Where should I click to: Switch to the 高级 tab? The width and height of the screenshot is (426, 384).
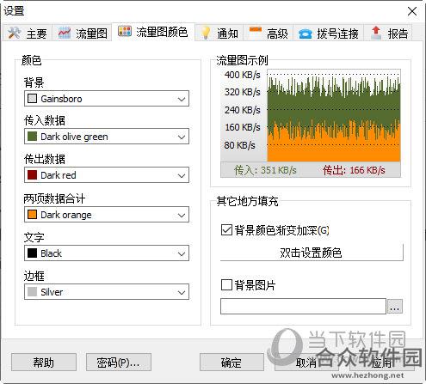coord(269,34)
